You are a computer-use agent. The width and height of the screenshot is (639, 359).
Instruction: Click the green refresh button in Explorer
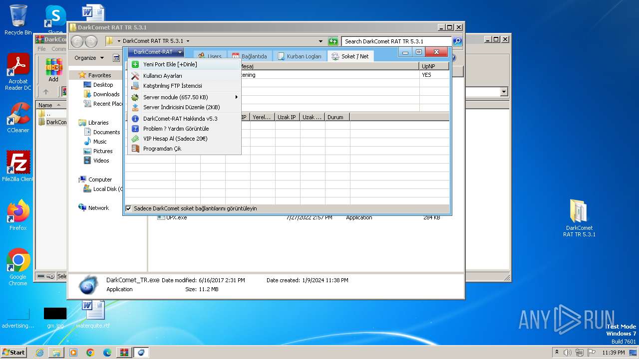[333, 41]
